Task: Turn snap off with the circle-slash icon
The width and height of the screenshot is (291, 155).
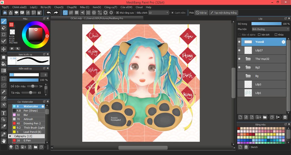Action: click(x=65, y=12)
